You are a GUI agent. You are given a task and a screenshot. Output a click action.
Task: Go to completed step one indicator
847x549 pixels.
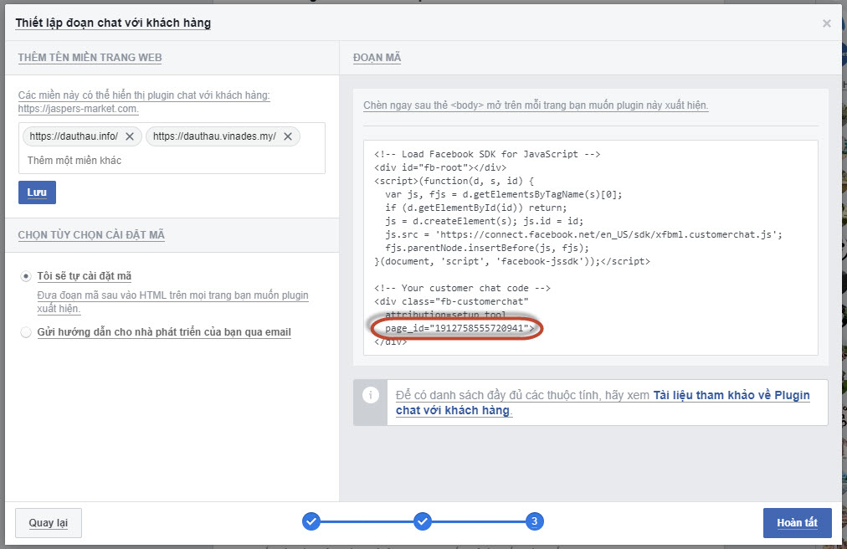point(311,521)
